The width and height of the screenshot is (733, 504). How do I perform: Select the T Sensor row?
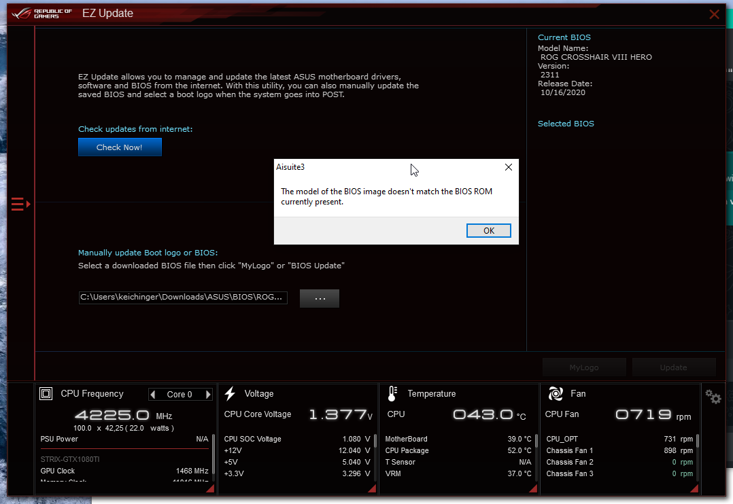point(458,462)
